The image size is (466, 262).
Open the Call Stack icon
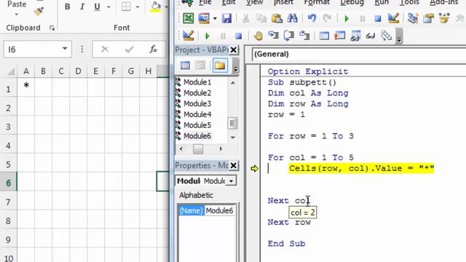point(386,36)
